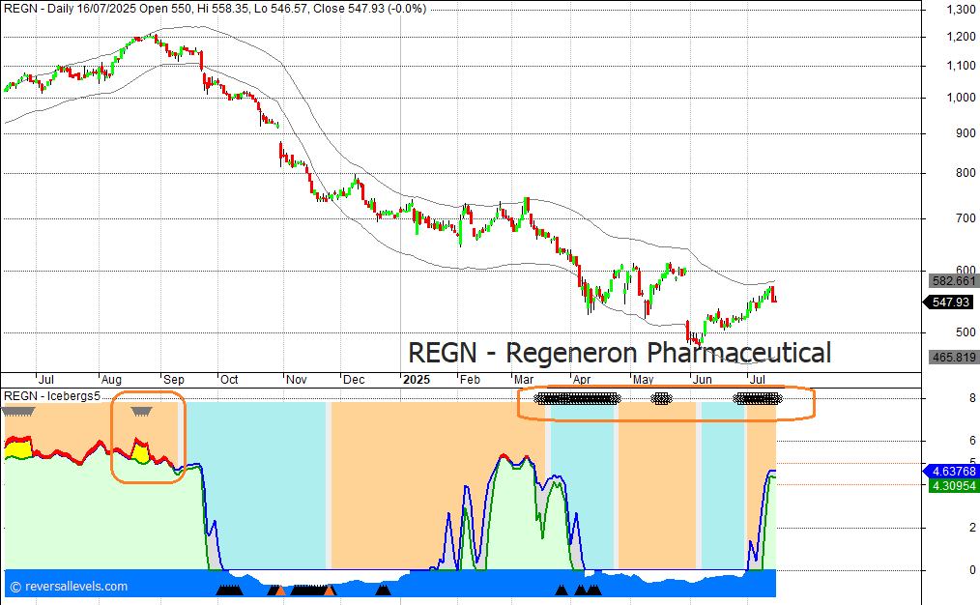This screenshot has height=605, width=980.
Task: Click the diamond marker cluster above July 2025
Action: 758,399
